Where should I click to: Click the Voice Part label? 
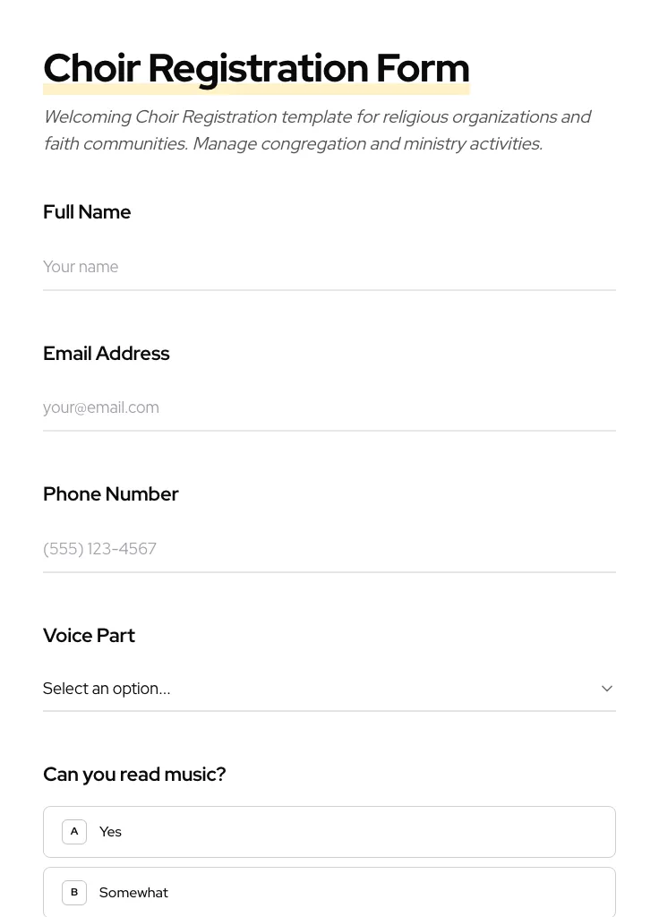89,636
